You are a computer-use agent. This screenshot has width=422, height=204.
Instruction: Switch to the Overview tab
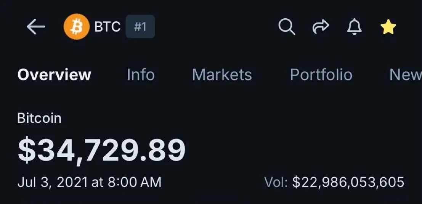pos(55,75)
